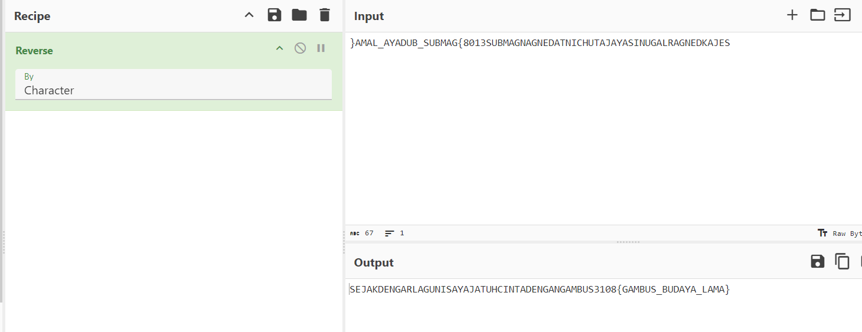
Task: Click inside the Input text area
Action: (590, 130)
